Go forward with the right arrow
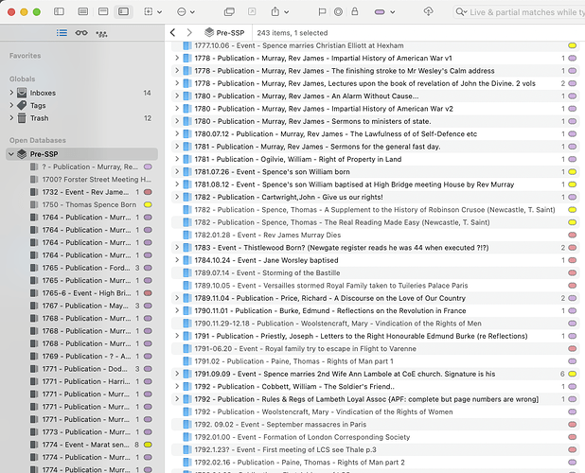 (189, 33)
